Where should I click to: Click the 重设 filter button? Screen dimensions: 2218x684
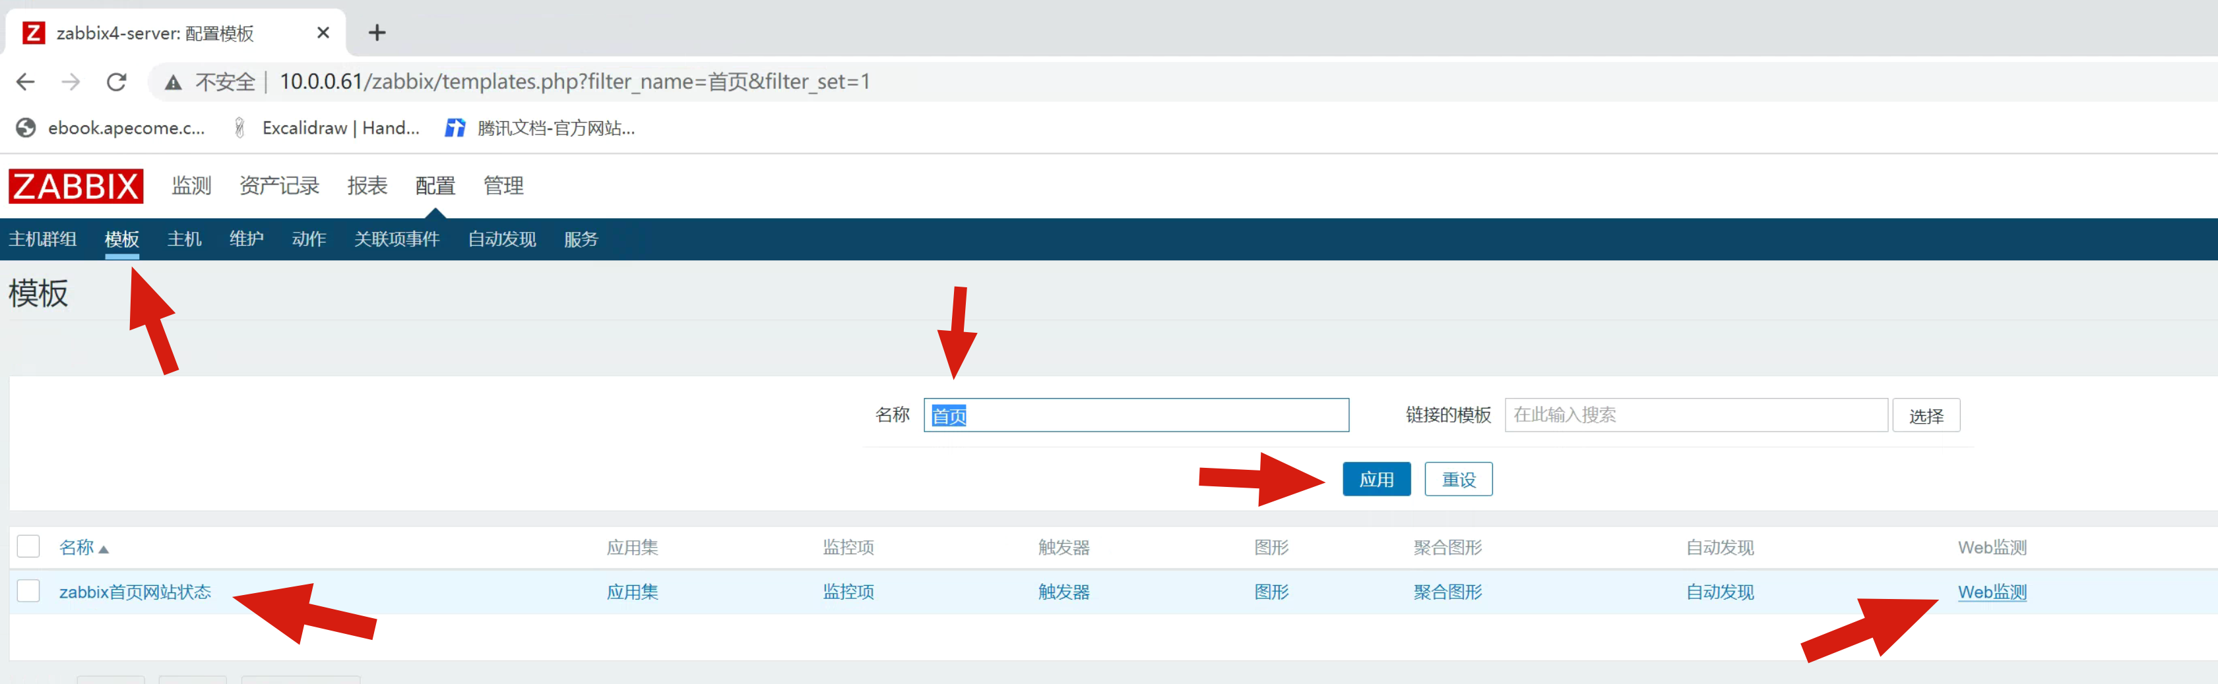pos(1458,479)
